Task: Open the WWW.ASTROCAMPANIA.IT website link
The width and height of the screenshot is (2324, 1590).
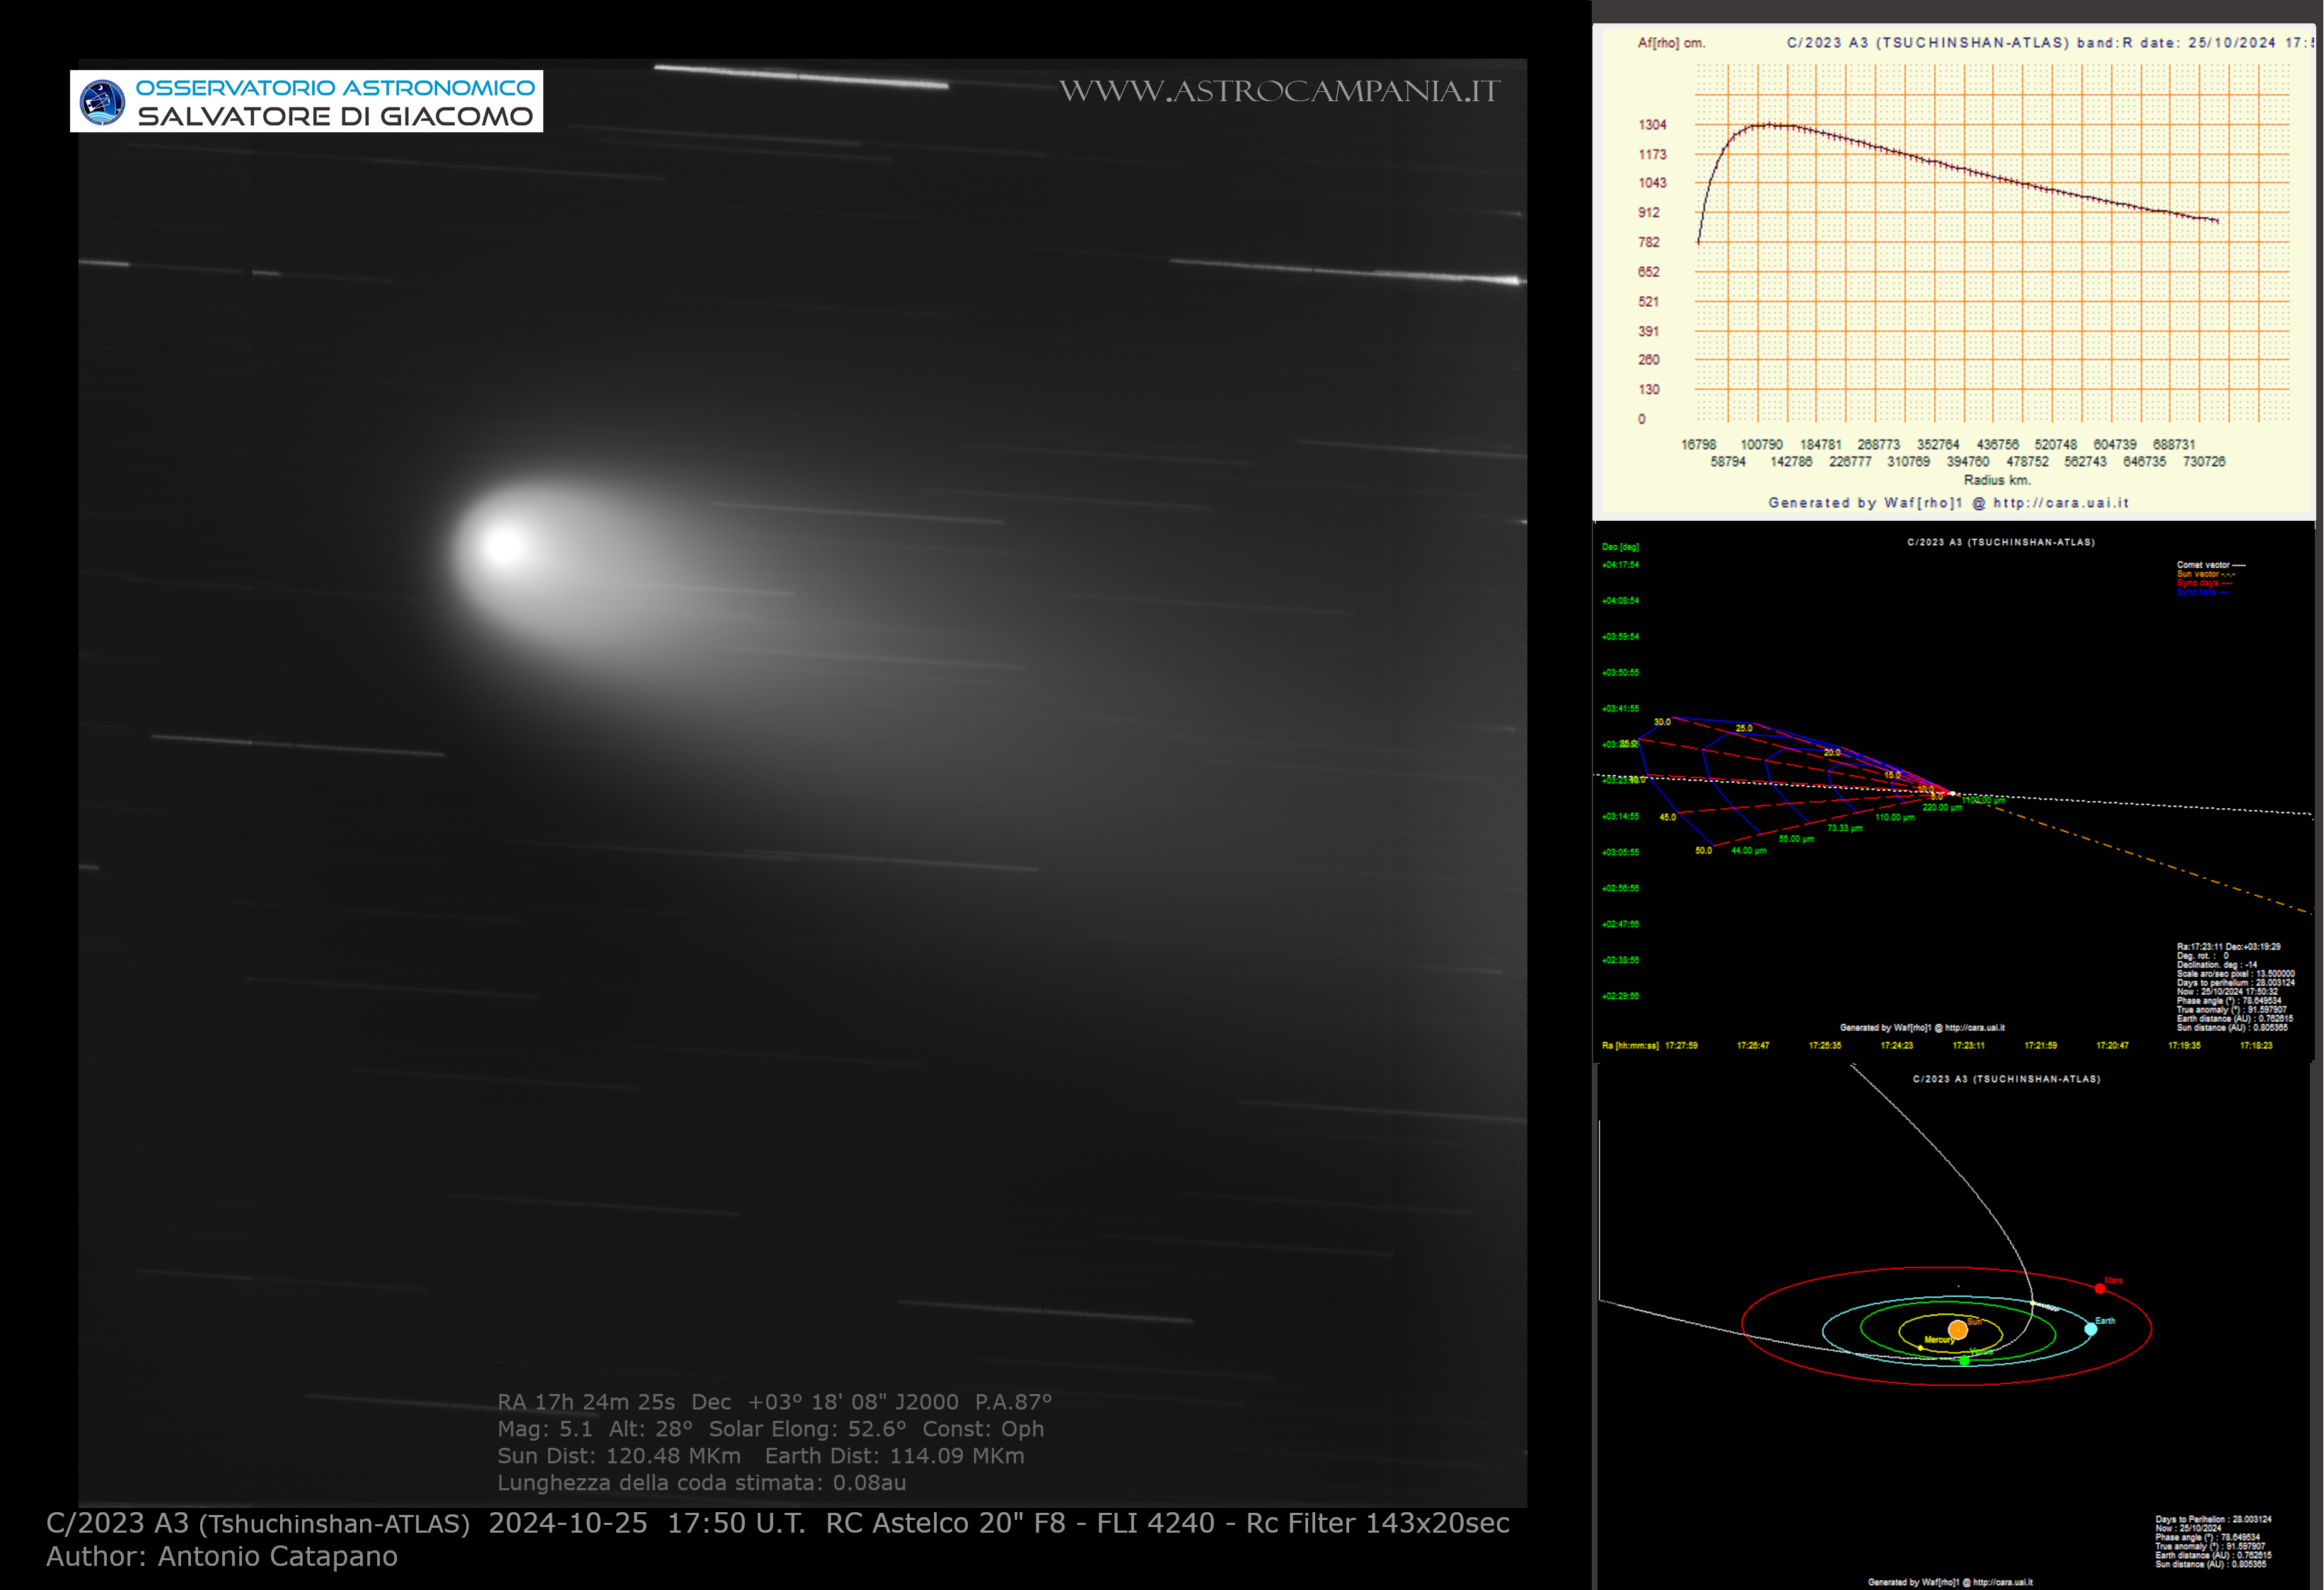Action: click(1279, 91)
